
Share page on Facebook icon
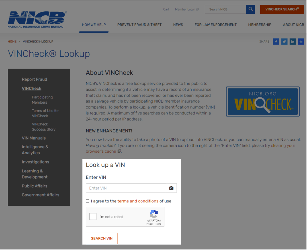(276, 41)
